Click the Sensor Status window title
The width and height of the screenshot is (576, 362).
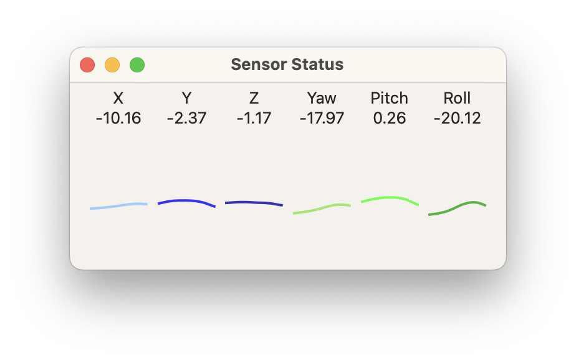point(287,64)
